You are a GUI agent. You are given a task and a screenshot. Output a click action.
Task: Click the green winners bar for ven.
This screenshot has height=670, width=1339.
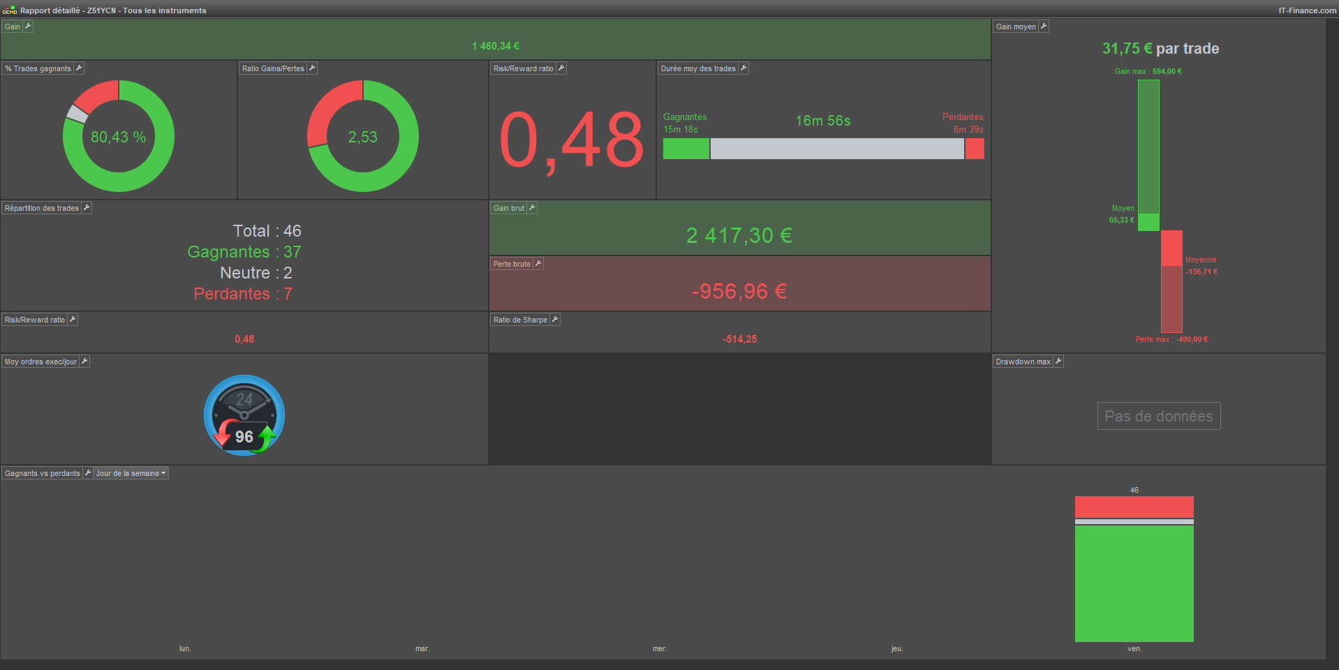(x=1134, y=583)
